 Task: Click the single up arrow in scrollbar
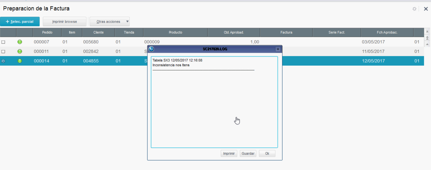coord(427,44)
